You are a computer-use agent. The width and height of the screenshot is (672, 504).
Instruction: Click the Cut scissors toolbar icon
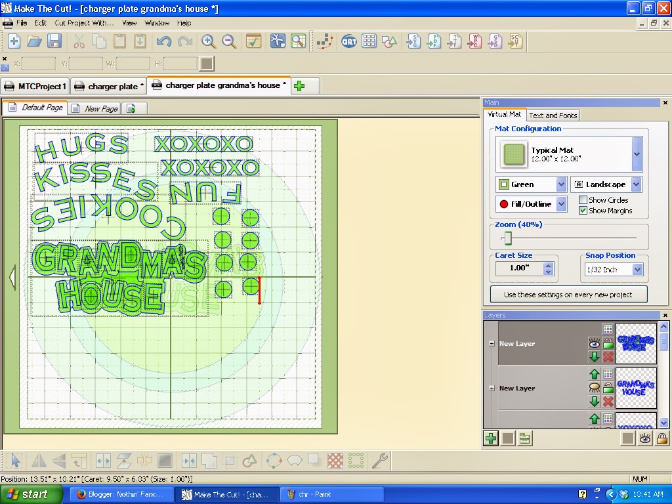(79, 41)
